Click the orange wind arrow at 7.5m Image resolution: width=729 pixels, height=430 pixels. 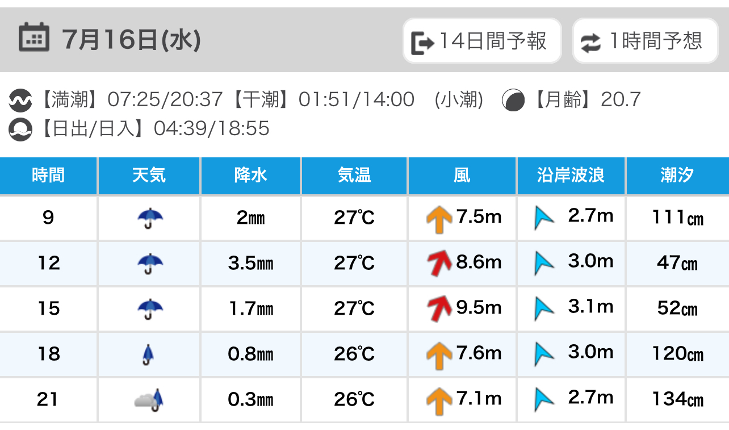click(439, 219)
